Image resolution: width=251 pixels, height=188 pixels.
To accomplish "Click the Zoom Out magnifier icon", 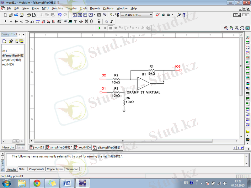I will (231, 28).
